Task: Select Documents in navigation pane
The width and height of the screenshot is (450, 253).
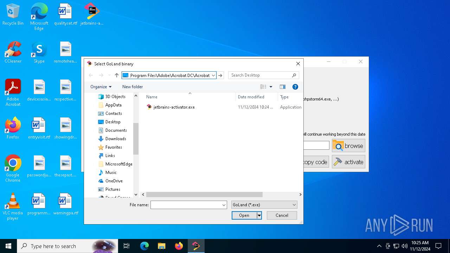Action: (116, 130)
